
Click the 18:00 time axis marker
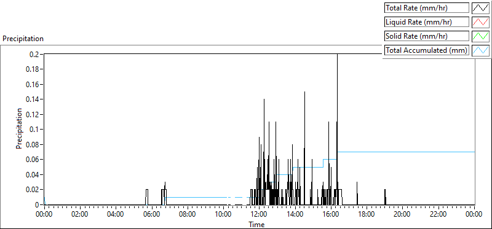point(367,215)
